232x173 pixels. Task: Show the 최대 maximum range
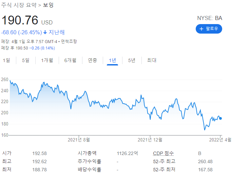[152, 60]
